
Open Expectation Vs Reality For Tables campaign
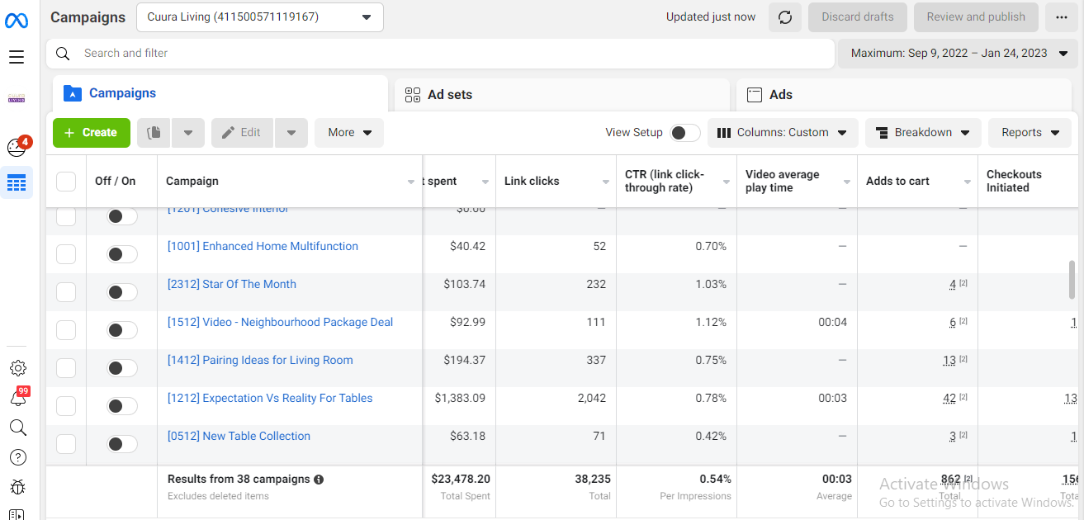pos(270,398)
